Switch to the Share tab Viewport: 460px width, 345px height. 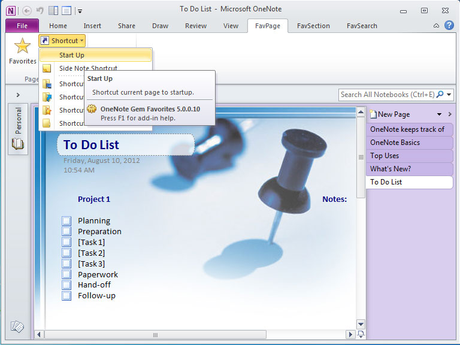[x=126, y=26]
